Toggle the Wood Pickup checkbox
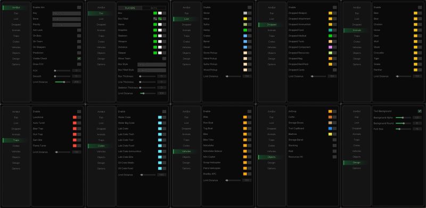 click(249, 70)
